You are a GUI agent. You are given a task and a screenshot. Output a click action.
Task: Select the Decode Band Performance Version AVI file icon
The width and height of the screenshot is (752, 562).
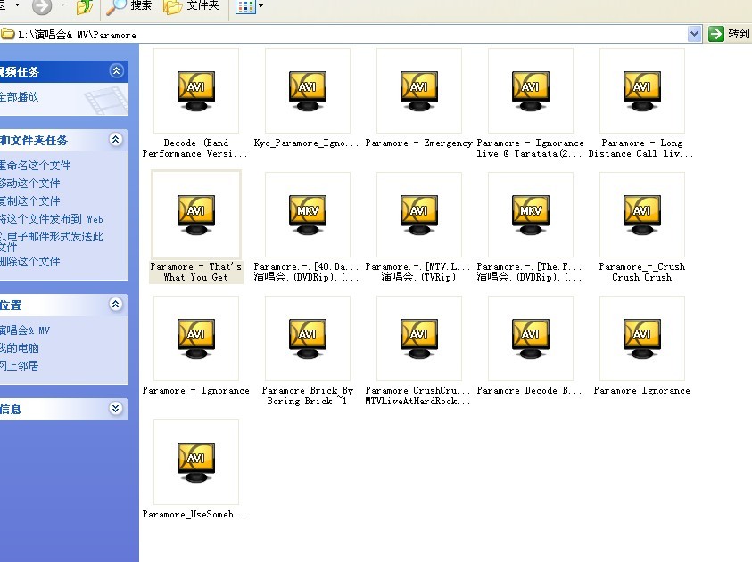(x=196, y=91)
